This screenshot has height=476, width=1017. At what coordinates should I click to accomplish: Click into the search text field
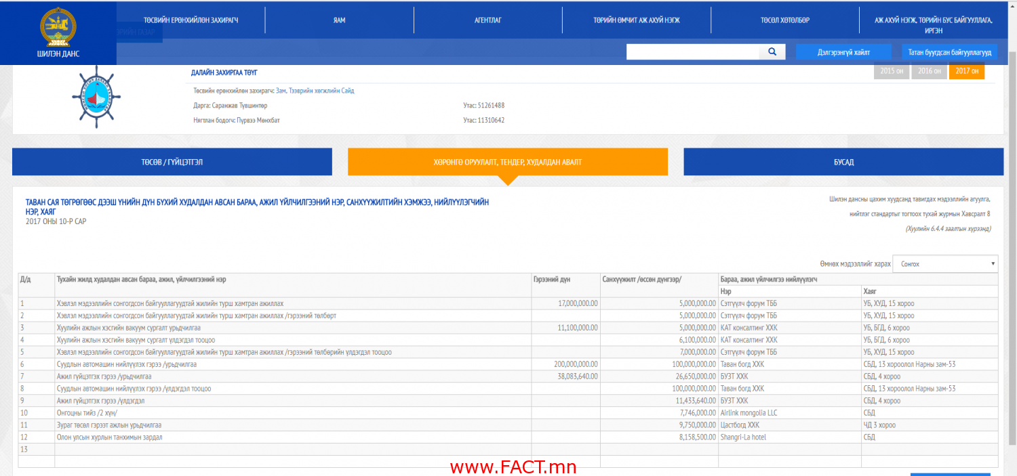pos(692,52)
